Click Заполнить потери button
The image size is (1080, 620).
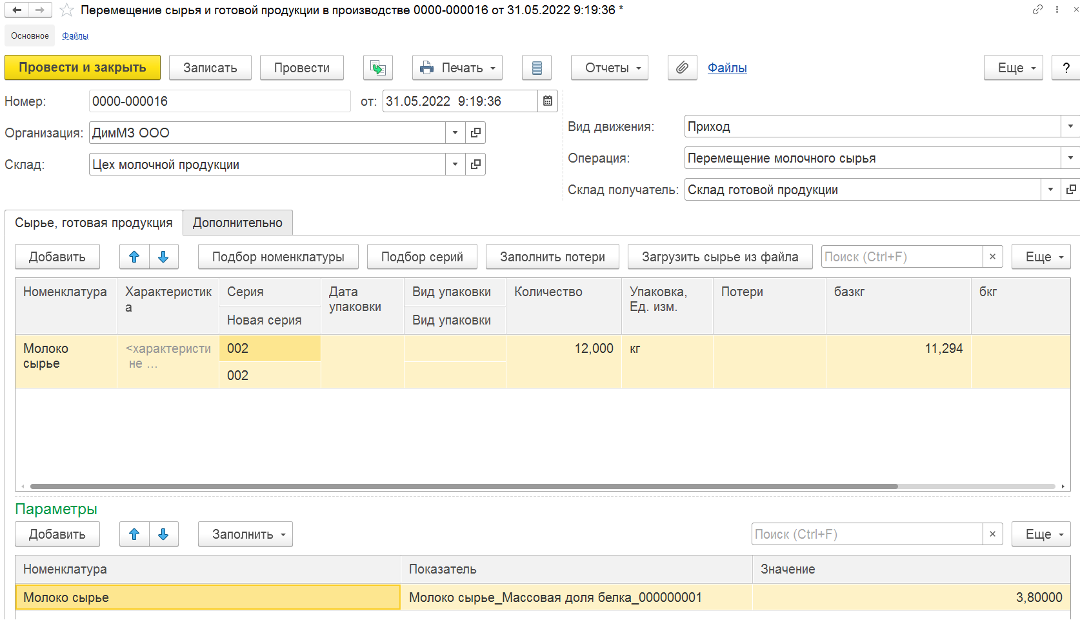pos(552,257)
